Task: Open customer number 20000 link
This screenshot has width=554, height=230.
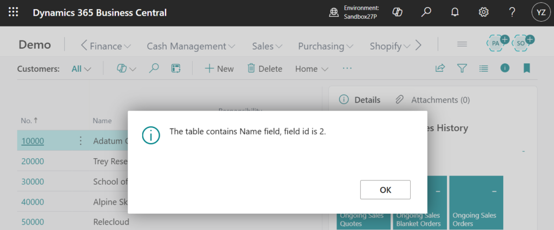Action: 32,161
